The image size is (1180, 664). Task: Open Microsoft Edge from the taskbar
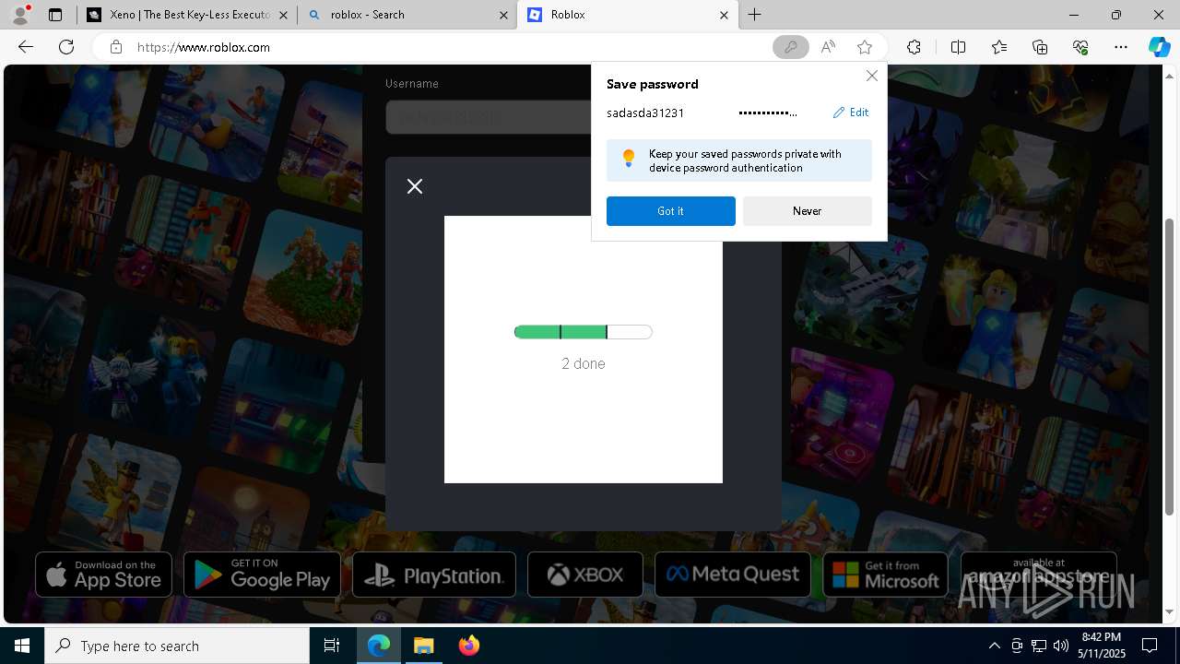[379, 646]
